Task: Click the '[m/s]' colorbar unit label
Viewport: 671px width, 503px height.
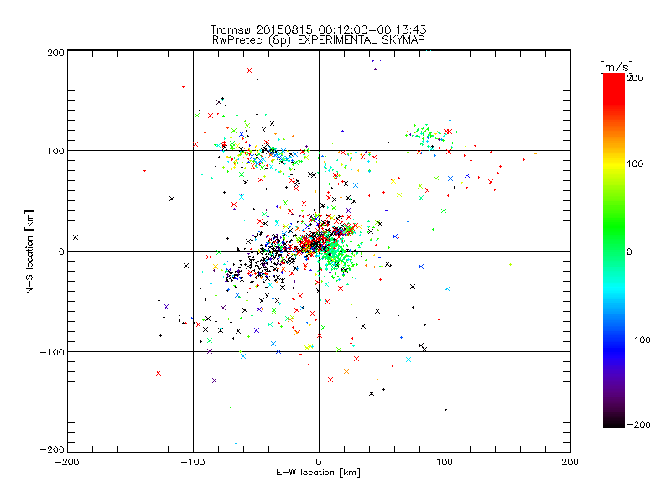Action: coord(616,67)
